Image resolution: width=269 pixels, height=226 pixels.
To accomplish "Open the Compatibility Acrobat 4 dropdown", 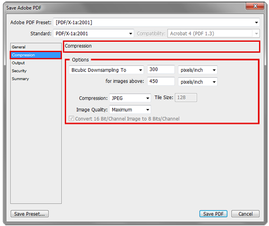I will coord(213,33).
